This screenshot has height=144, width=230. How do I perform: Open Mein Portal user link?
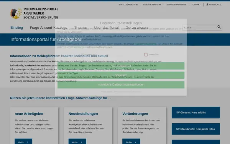coord(214,5)
